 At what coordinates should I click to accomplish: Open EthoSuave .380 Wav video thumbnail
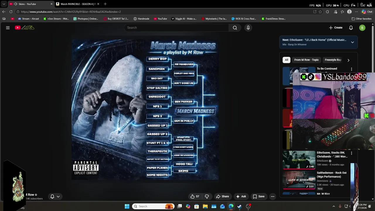(x=299, y=160)
